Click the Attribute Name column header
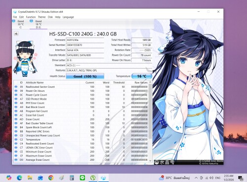The image size is (247, 182). pos(52,82)
